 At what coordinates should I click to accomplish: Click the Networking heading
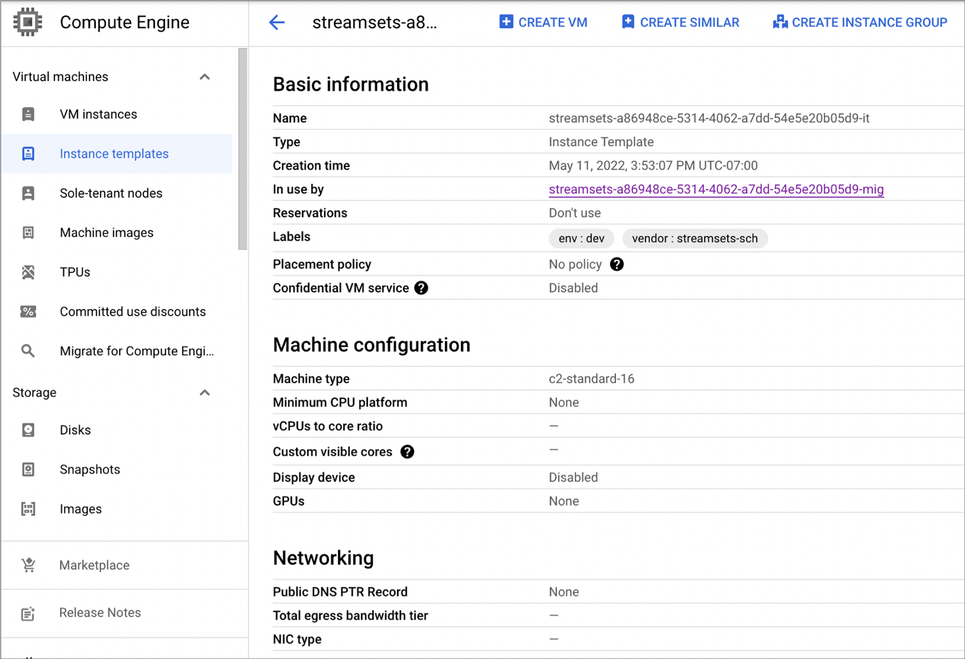323,558
